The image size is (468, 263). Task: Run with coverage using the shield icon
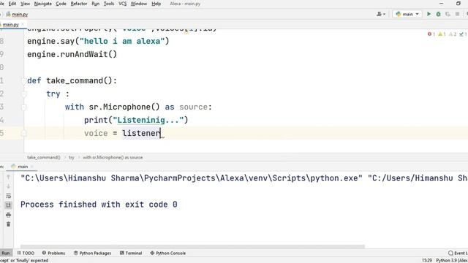pos(448,14)
